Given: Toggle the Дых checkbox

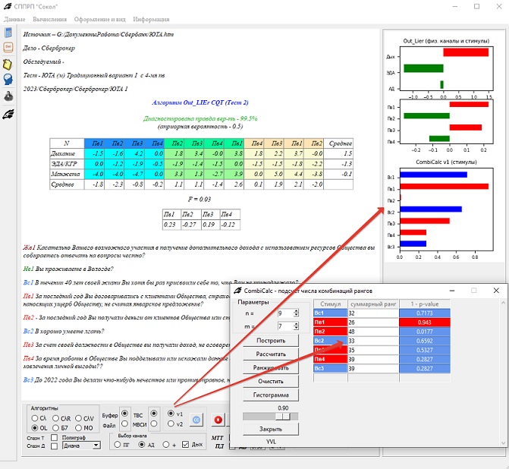Looking at the screenshot, I should (185, 444).
